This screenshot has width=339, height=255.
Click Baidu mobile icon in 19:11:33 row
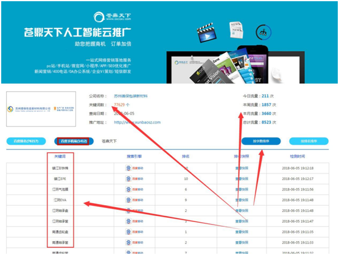[x=128, y=242]
